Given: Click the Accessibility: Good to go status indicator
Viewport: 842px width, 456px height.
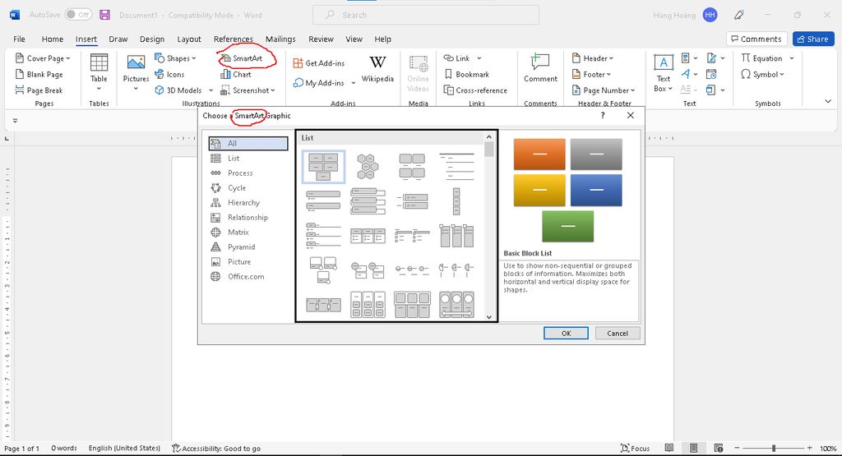Looking at the screenshot, I should [x=216, y=449].
